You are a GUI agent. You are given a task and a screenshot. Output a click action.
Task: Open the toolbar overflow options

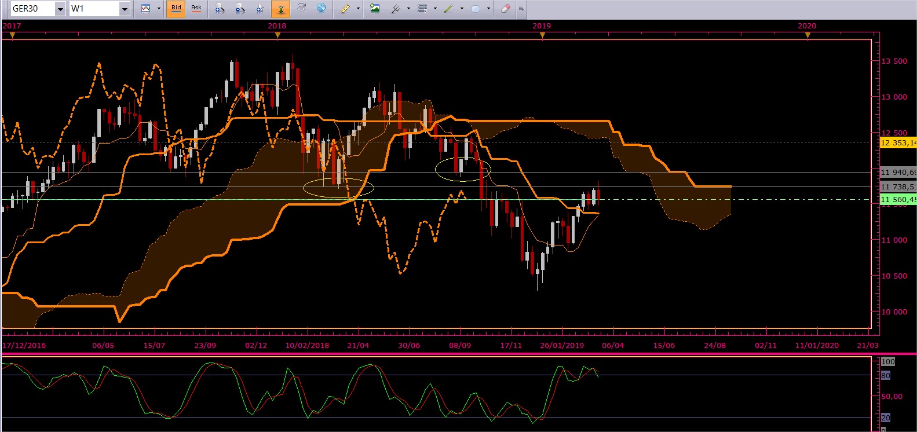tap(521, 9)
